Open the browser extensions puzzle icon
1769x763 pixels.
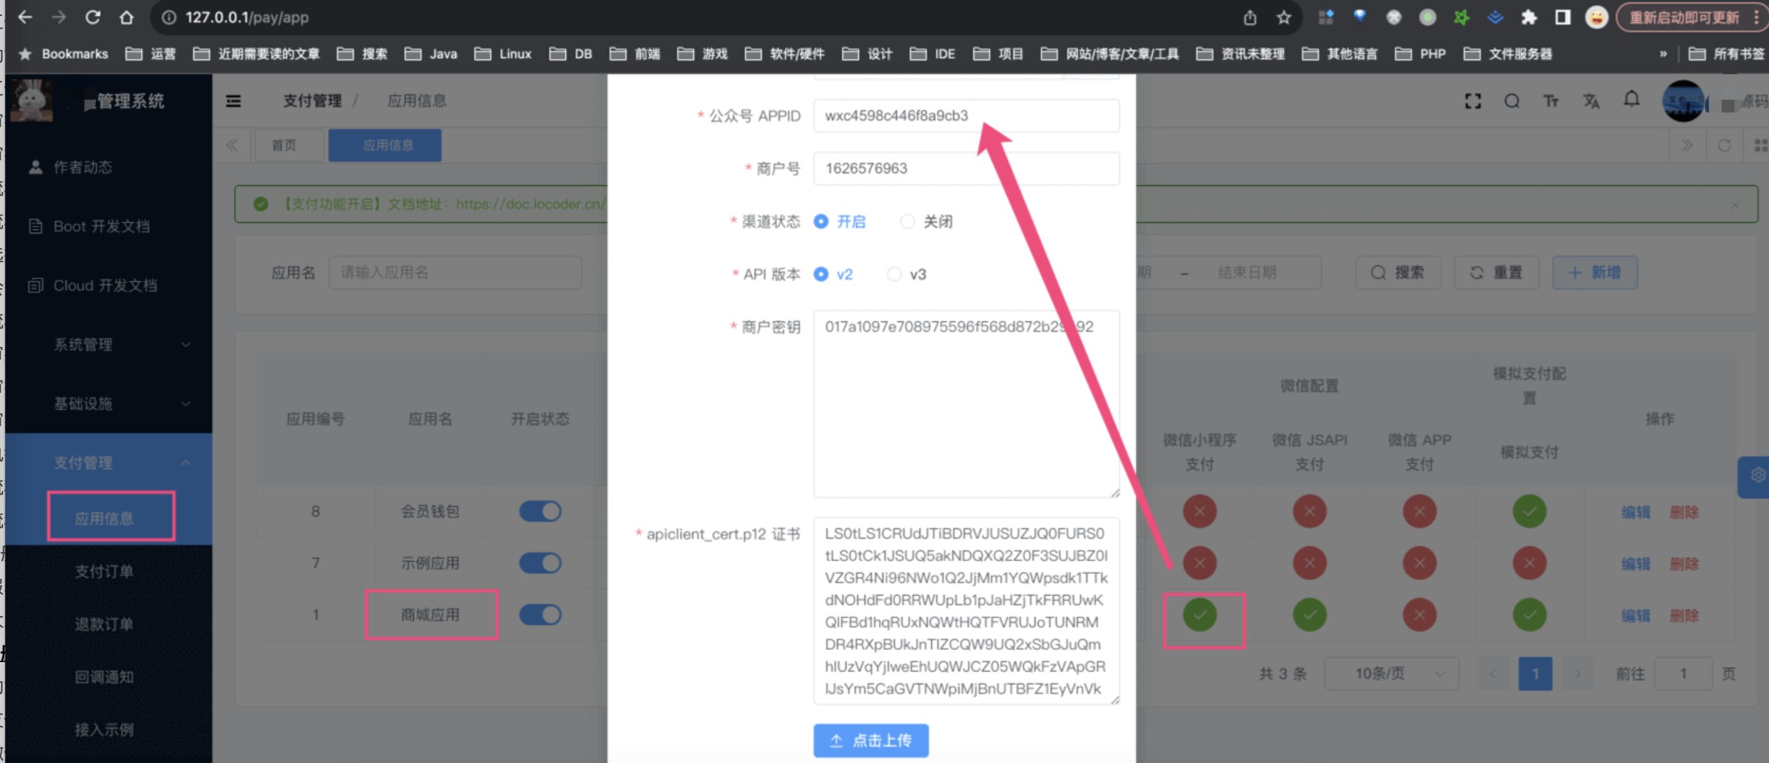pos(1529,17)
